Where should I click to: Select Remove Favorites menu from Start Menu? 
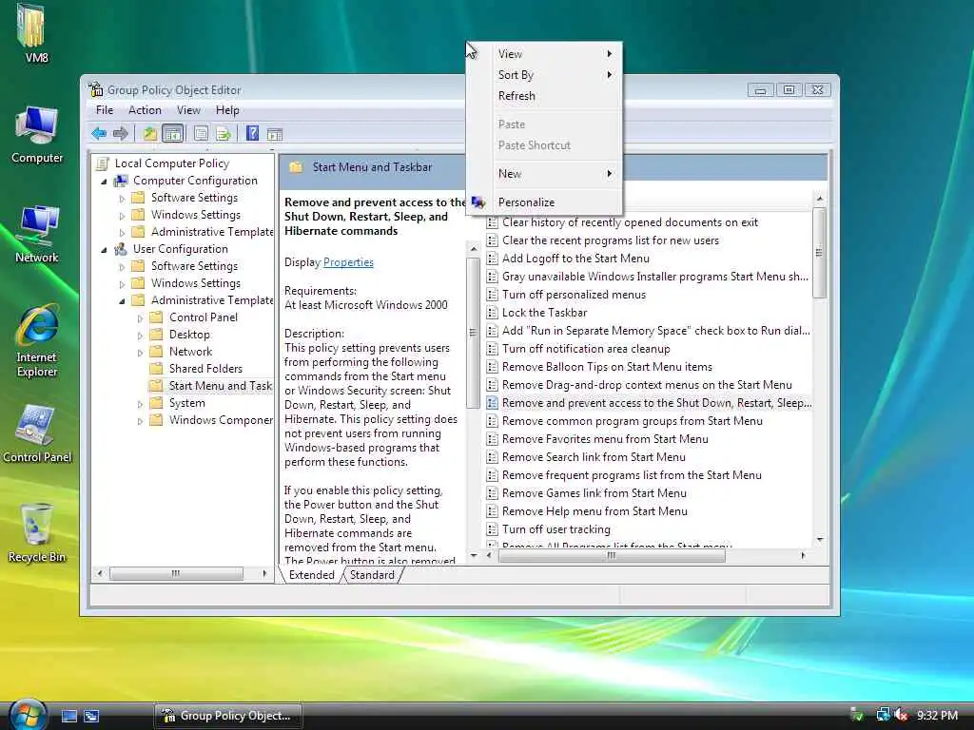coord(597,439)
